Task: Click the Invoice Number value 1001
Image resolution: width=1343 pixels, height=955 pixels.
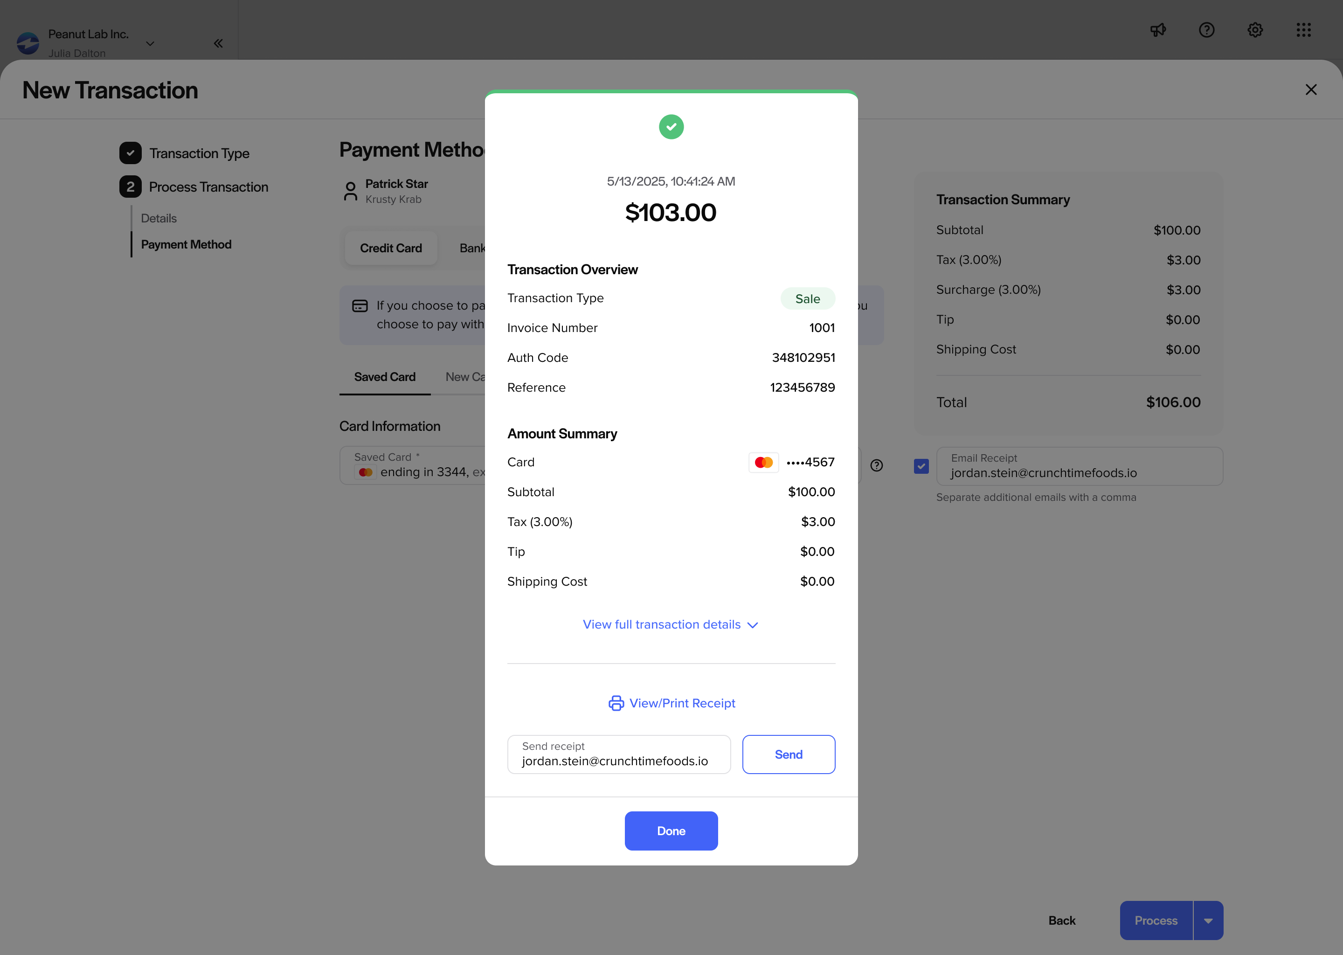Action: (x=822, y=328)
